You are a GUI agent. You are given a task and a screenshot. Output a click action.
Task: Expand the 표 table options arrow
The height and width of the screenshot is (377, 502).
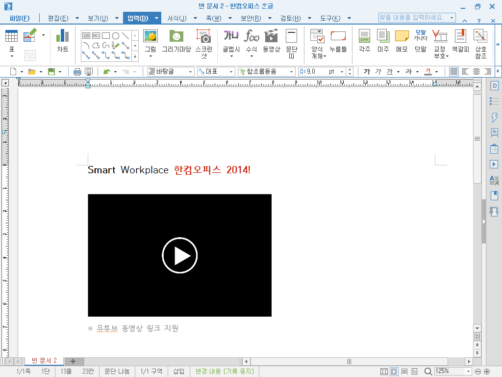pyautogui.click(x=12, y=56)
